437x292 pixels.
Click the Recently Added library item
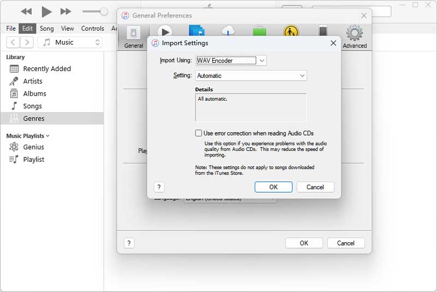pyautogui.click(x=46, y=69)
